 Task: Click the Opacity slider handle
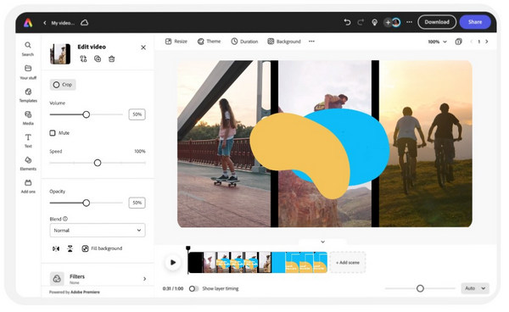[86, 203]
